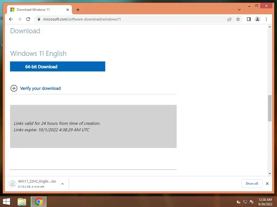This screenshot has width=277, height=207.
Task: Open the tab search chevron
Action: point(239,10)
